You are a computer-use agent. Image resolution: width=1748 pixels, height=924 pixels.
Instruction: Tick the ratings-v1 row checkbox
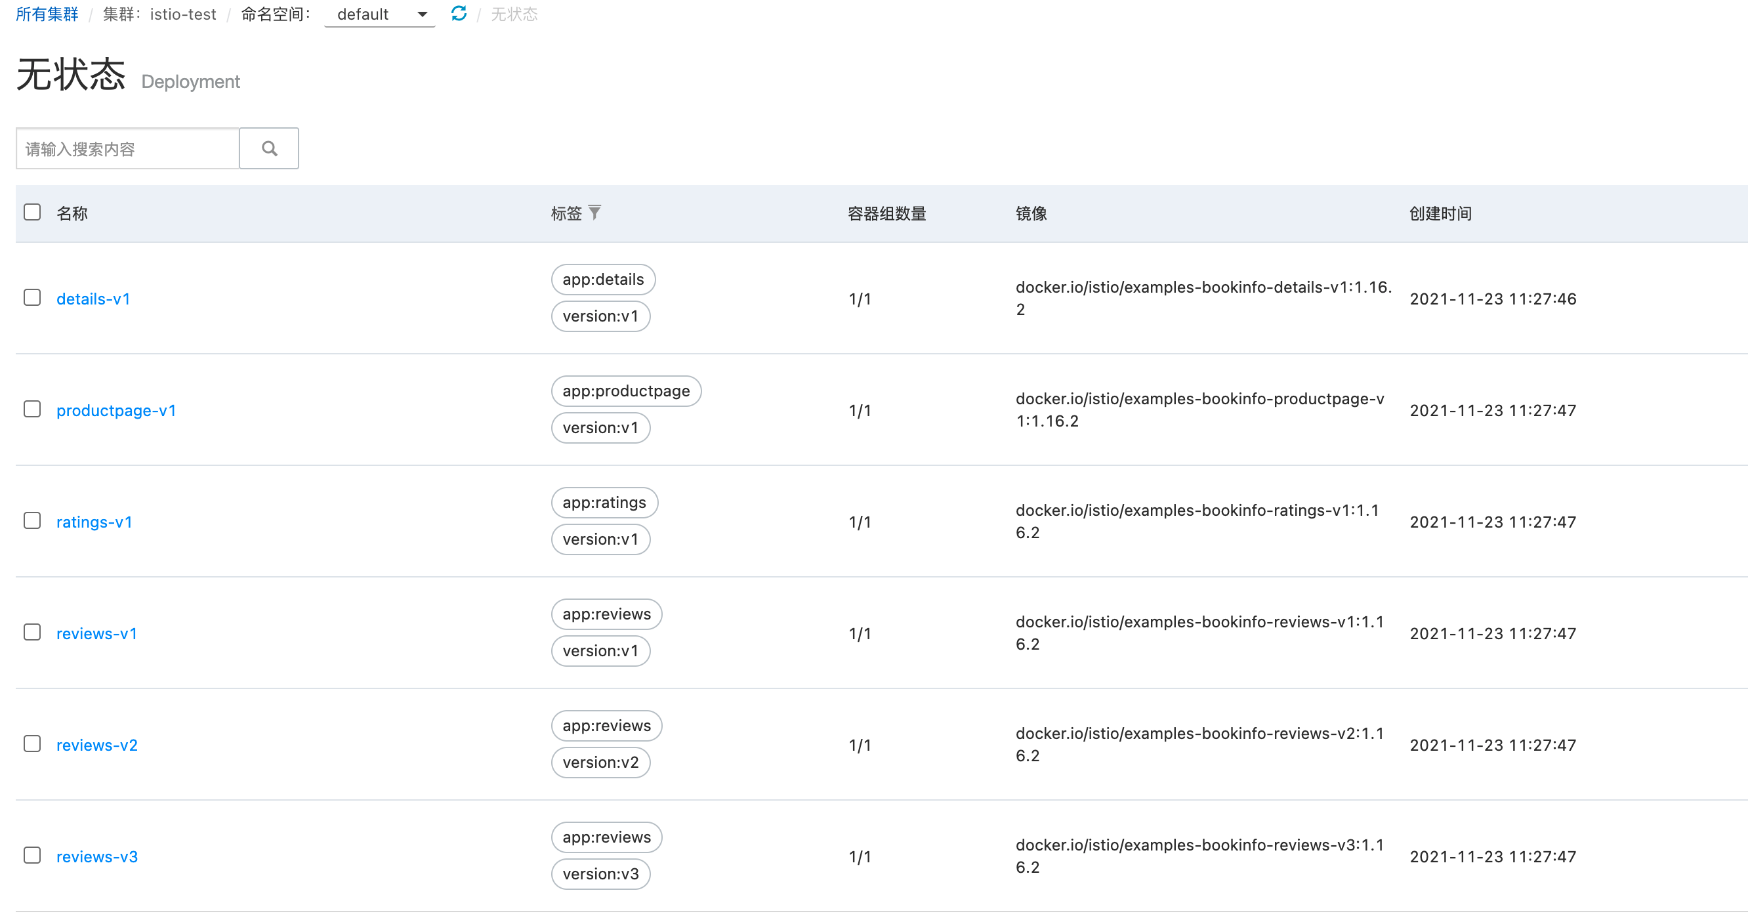32,520
